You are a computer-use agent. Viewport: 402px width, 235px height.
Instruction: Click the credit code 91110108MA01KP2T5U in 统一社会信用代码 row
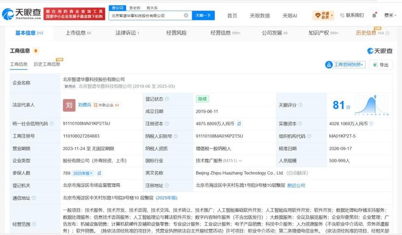pos(87,124)
